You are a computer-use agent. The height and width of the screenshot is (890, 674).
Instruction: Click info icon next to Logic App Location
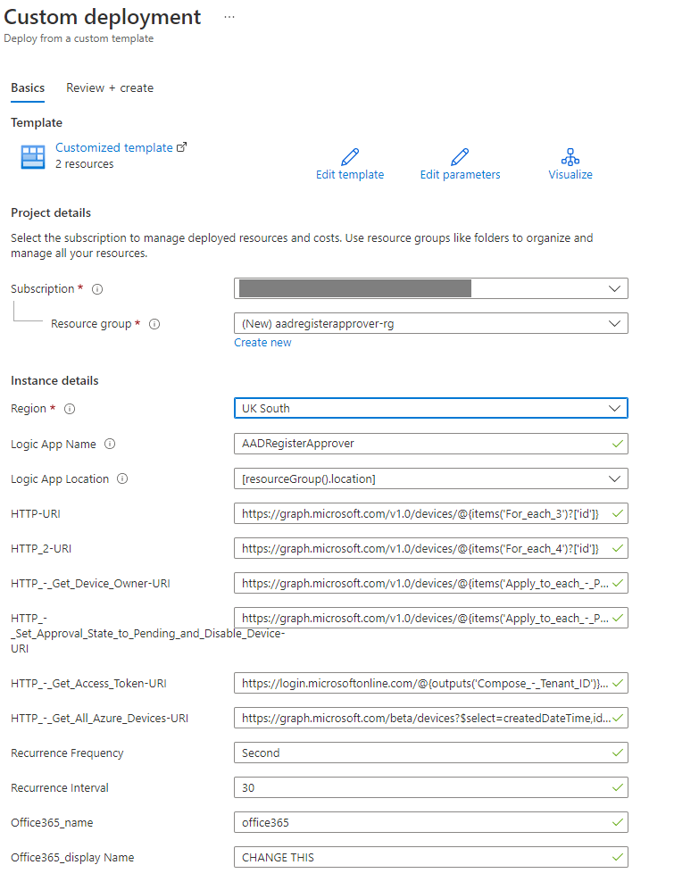coord(122,479)
